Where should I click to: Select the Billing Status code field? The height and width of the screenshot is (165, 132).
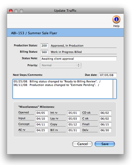point(44,52)
